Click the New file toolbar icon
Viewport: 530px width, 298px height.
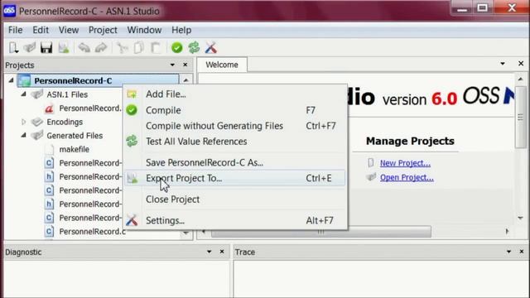click(x=13, y=48)
